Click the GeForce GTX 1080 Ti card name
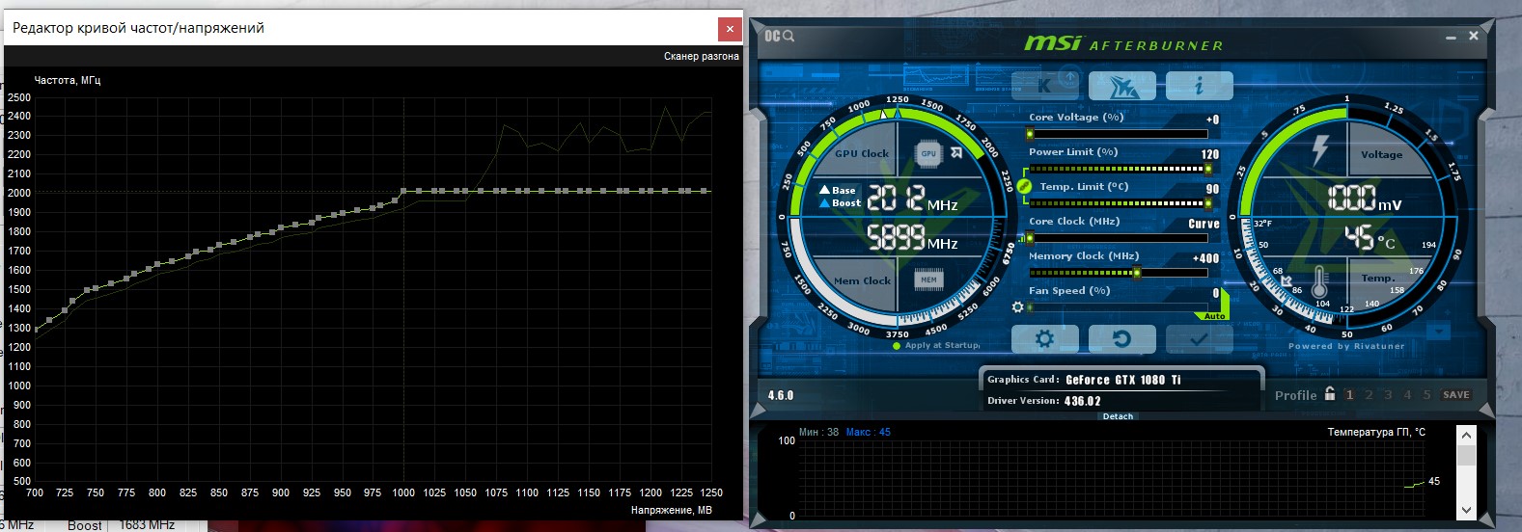 1122,380
